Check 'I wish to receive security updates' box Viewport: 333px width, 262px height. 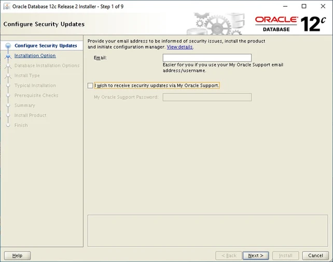[x=90, y=85]
